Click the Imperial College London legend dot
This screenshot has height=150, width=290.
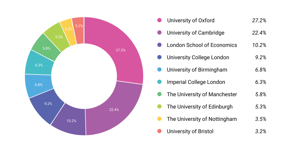click(x=159, y=82)
